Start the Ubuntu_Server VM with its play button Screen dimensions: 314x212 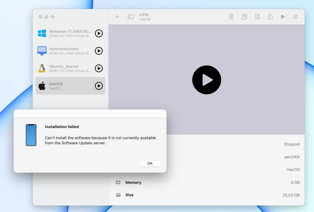point(99,68)
